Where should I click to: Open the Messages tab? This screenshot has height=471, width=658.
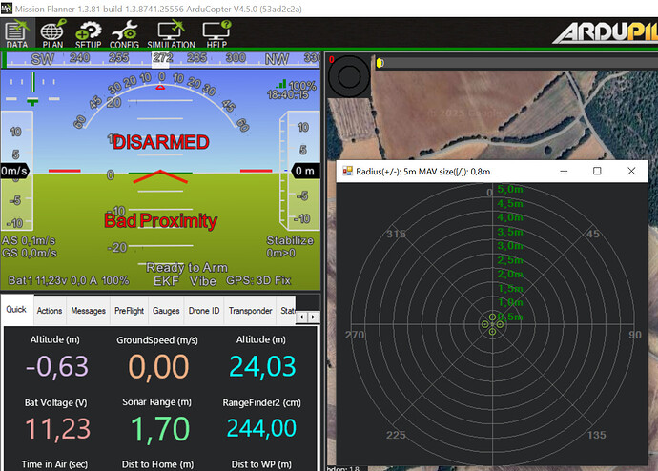tap(89, 310)
